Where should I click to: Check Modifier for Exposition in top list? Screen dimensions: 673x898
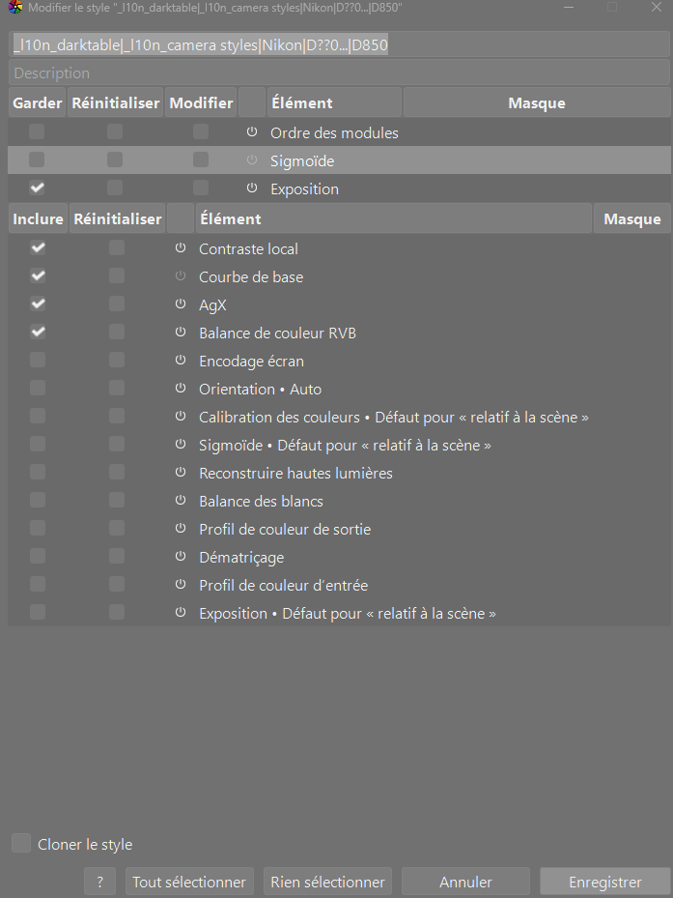(x=201, y=188)
